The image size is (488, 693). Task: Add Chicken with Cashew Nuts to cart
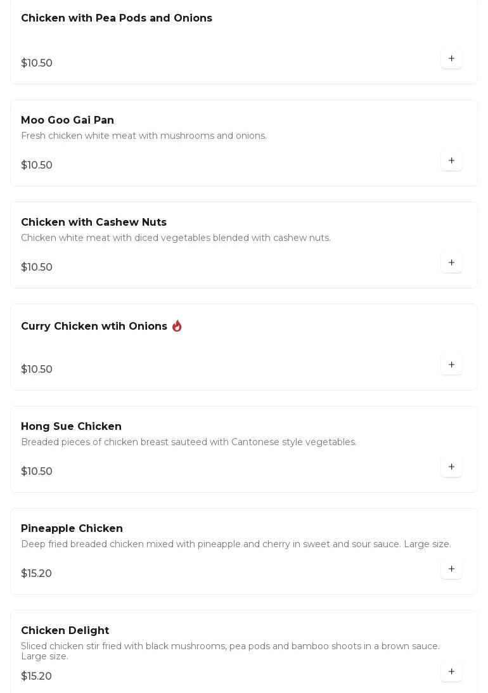tap(451, 262)
